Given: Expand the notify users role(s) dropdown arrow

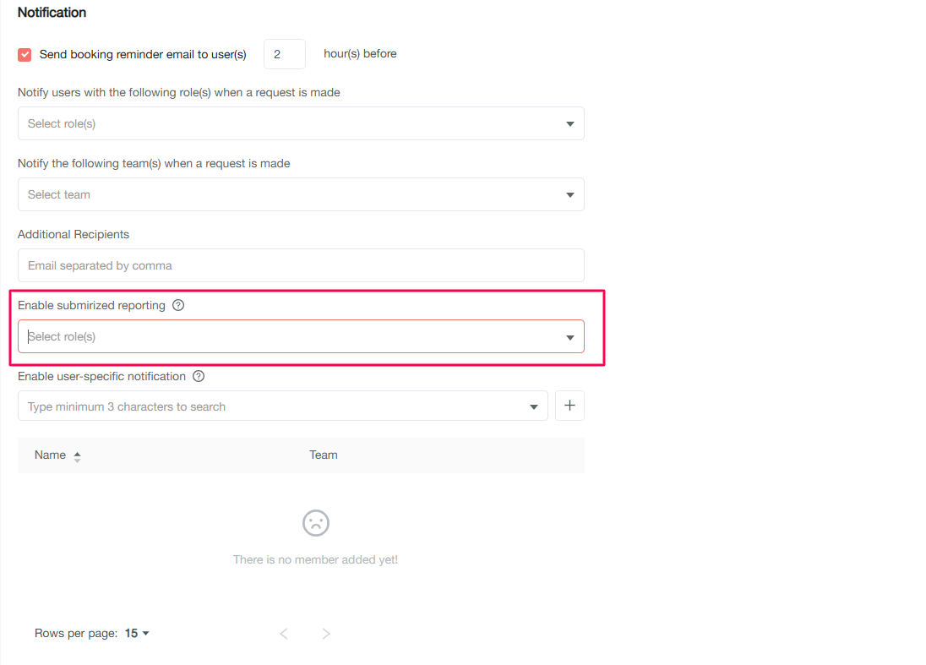Looking at the screenshot, I should pos(570,124).
